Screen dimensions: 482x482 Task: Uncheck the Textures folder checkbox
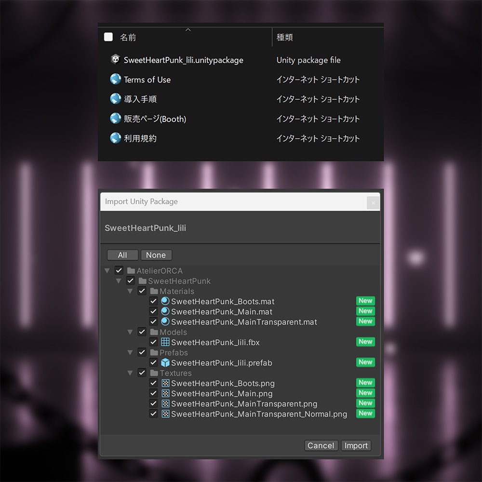click(x=142, y=373)
